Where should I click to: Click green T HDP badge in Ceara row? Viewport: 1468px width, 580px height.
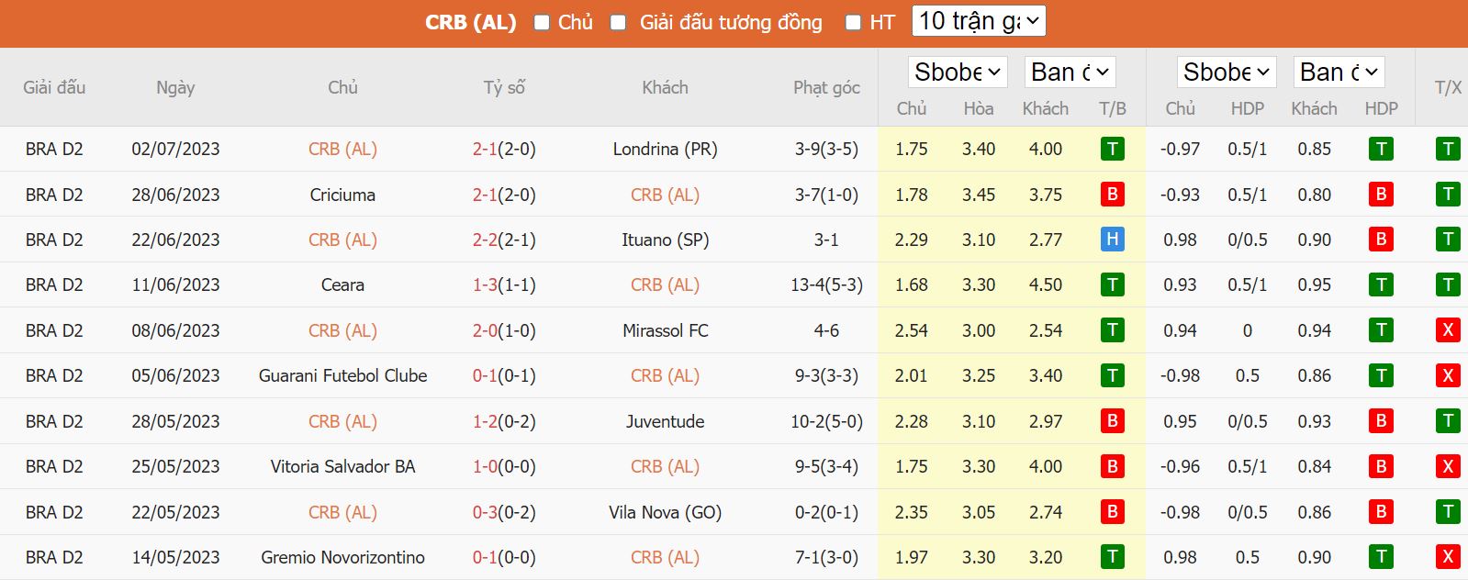pos(1381,285)
